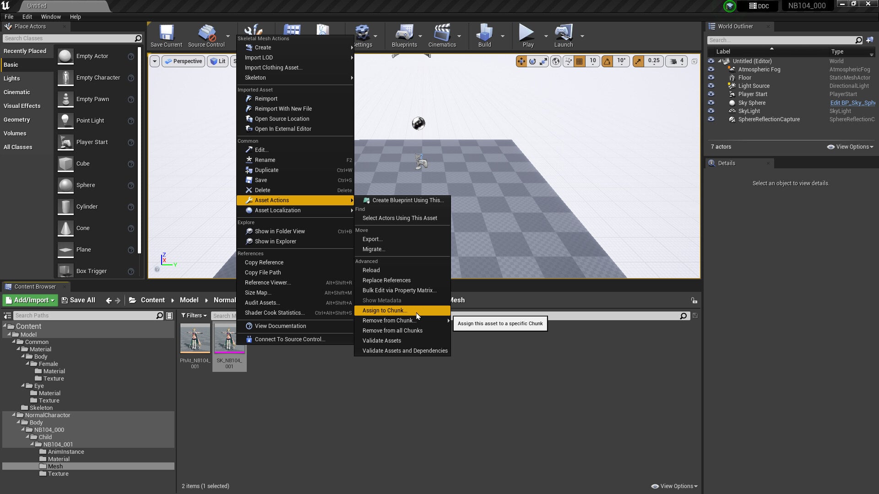
Task: Open Filters dropdown in Content Browser
Action: tap(194, 316)
